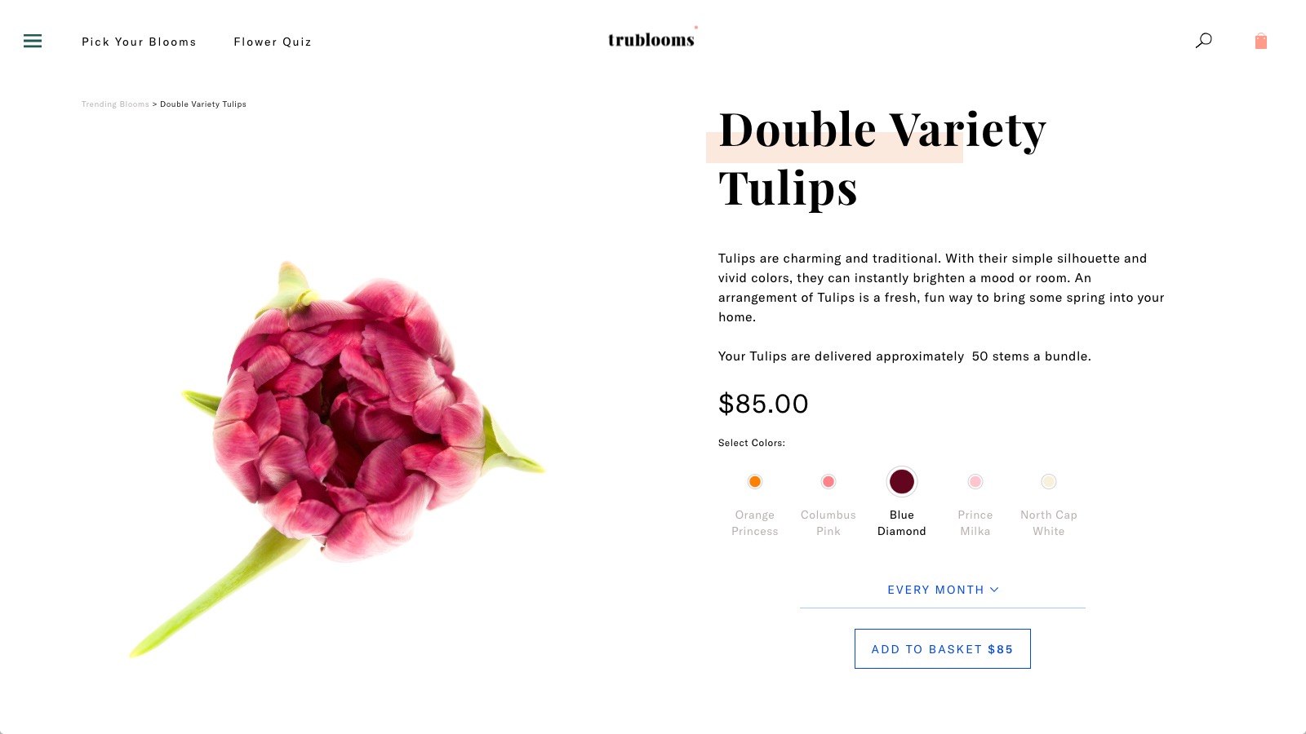This screenshot has width=1306, height=734.
Task: Choose the Columbus Pink color option
Action: point(828,482)
